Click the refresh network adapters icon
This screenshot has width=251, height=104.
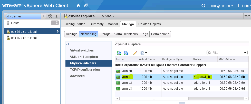point(126,53)
